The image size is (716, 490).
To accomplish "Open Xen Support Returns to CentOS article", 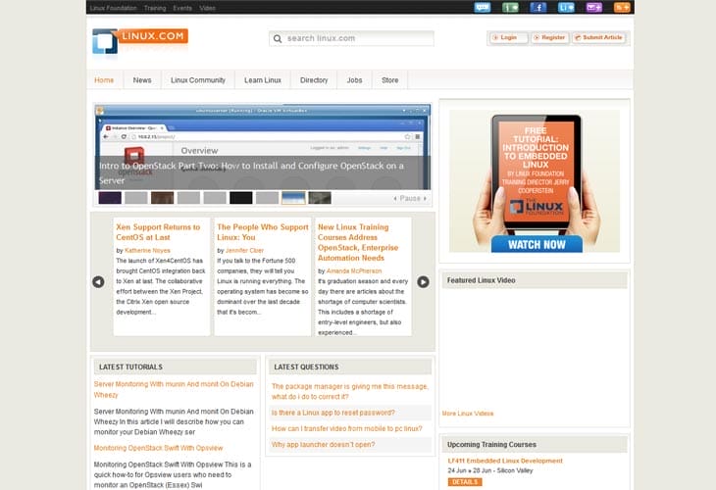I will pos(158,232).
